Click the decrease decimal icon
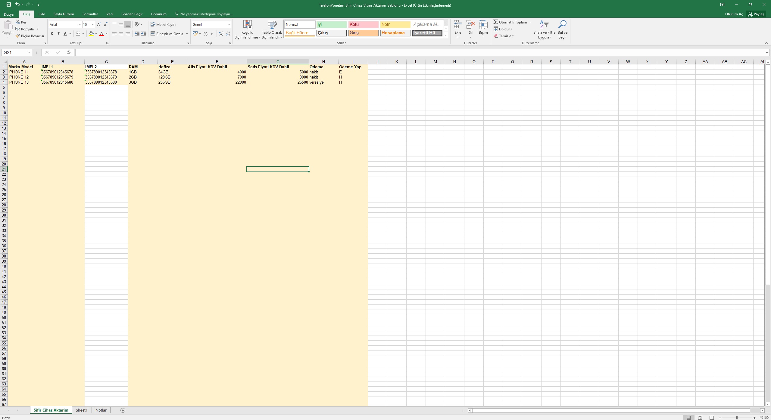 click(x=228, y=34)
